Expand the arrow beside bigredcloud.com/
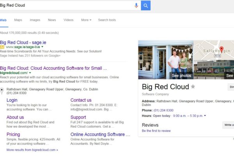Image resolution: width=234 pixels, height=157 pixels. [x=30, y=73]
